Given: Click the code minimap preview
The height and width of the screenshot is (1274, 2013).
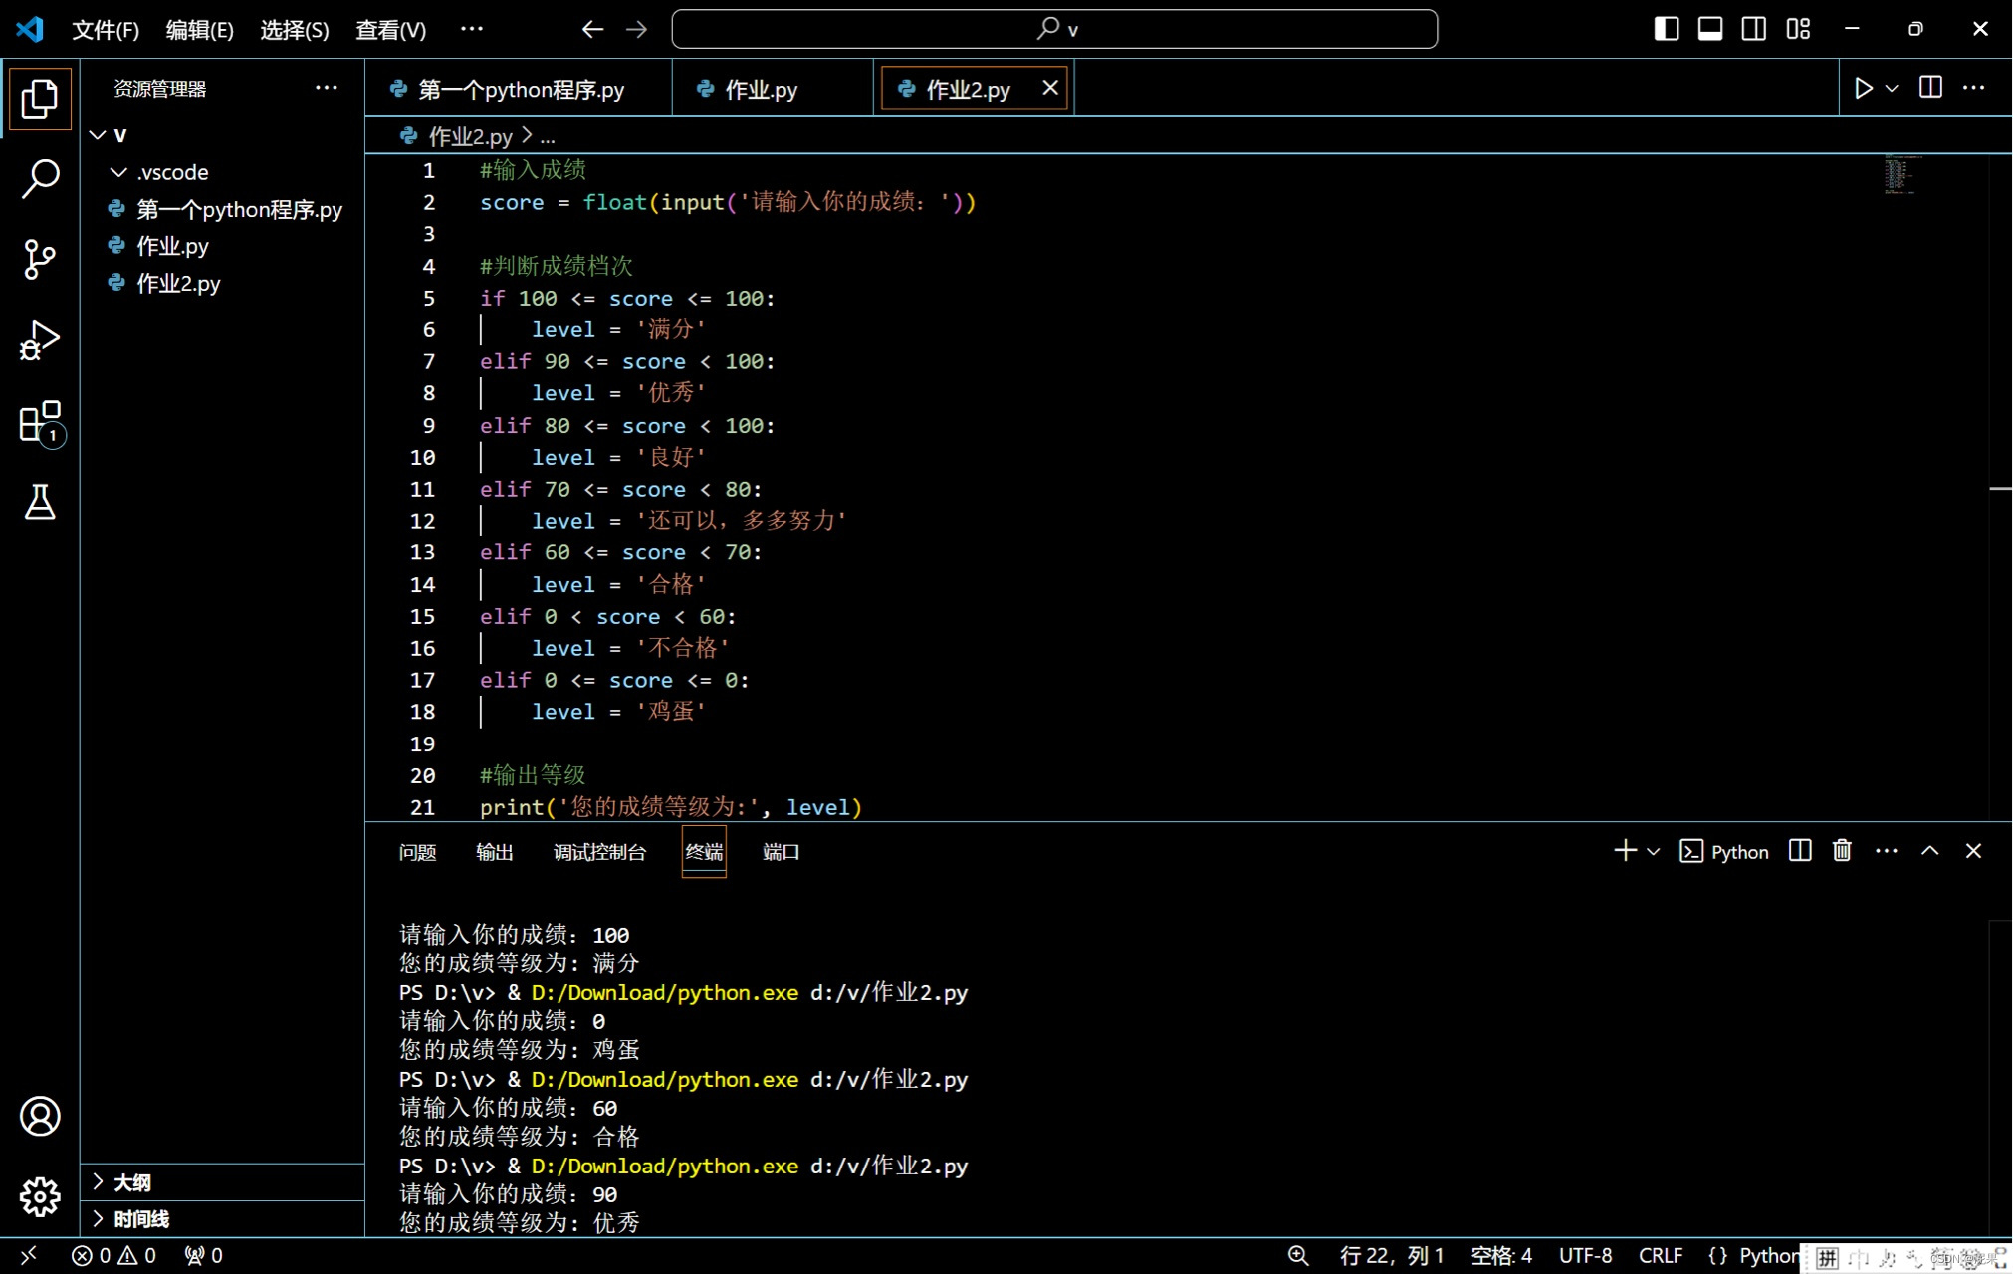Looking at the screenshot, I should (x=1901, y=175).
